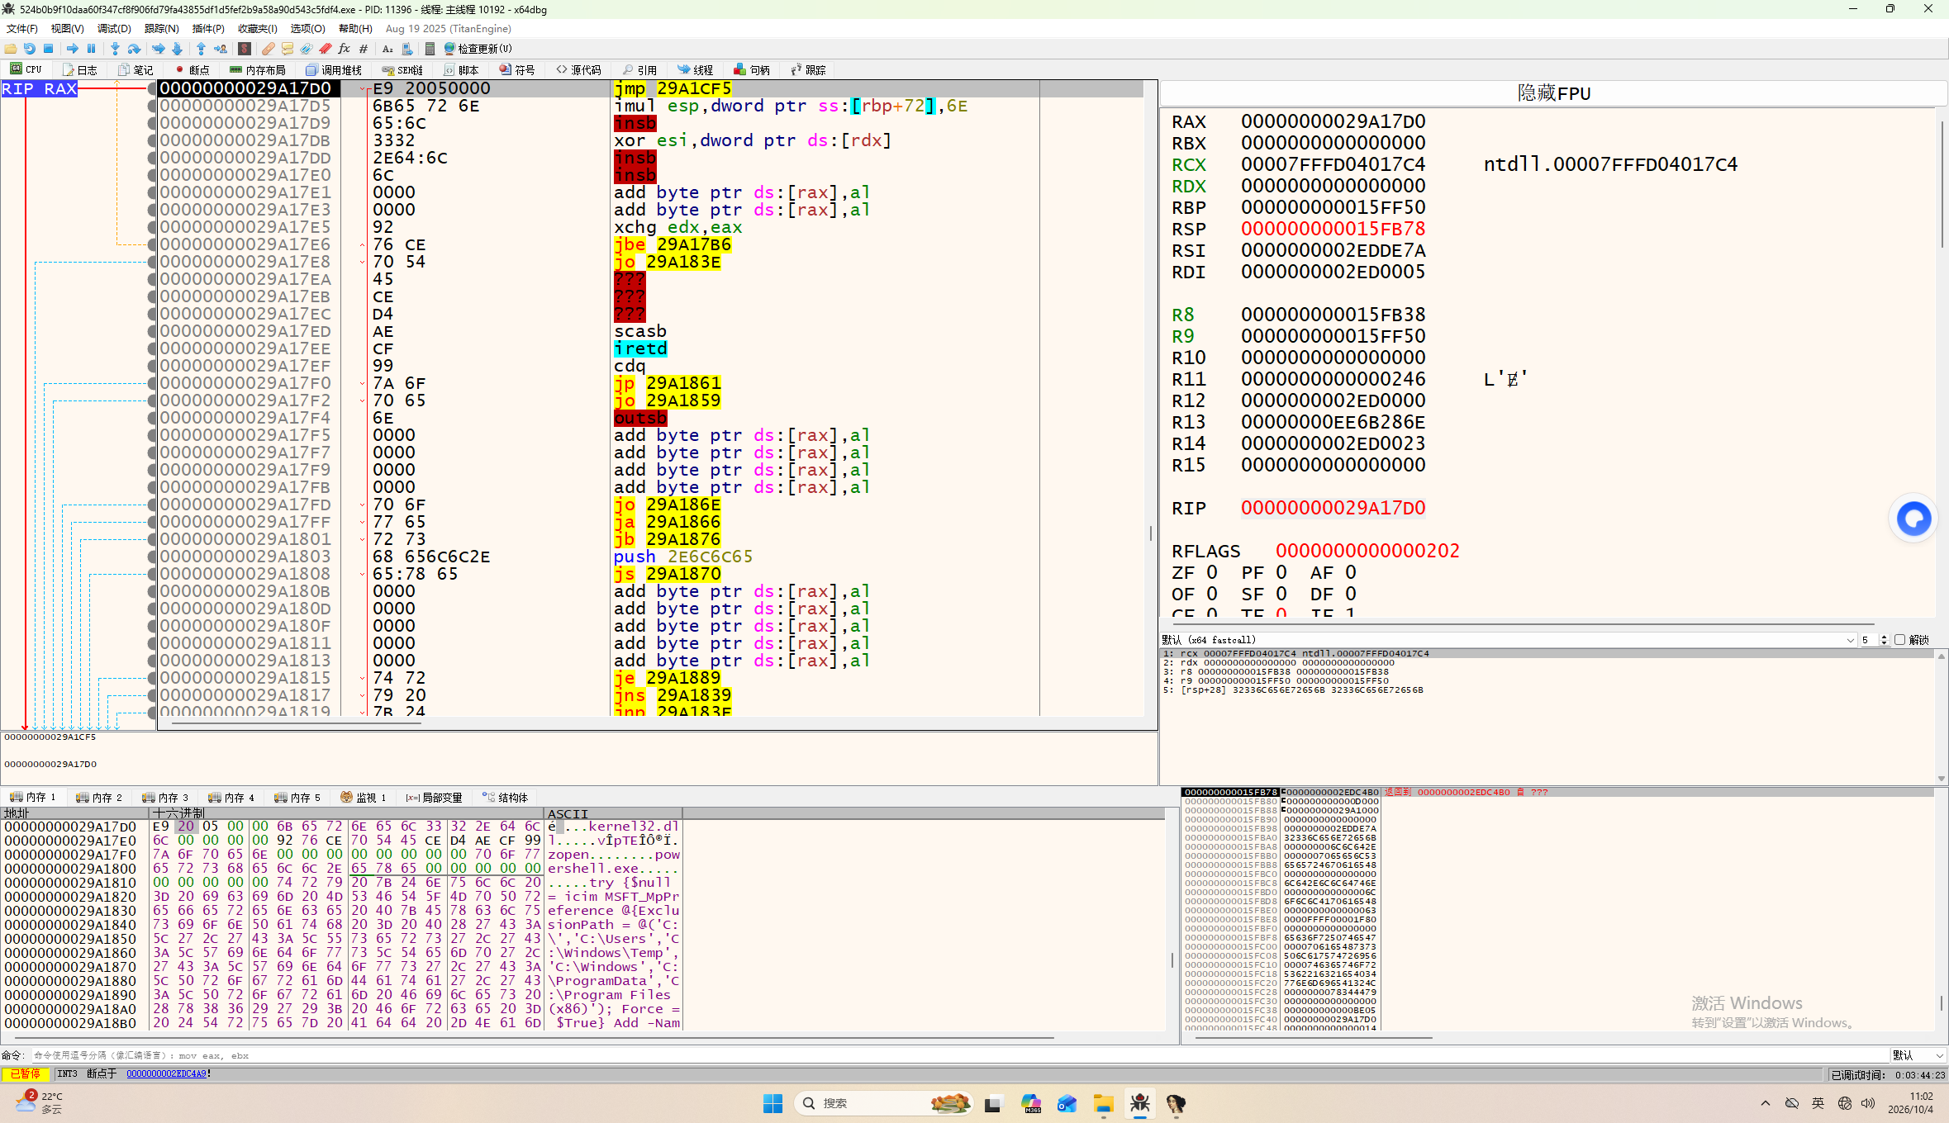Viewport: 1949px width, 1123px height.
Task: Click the pause execution icon
Action: point(92,49)
